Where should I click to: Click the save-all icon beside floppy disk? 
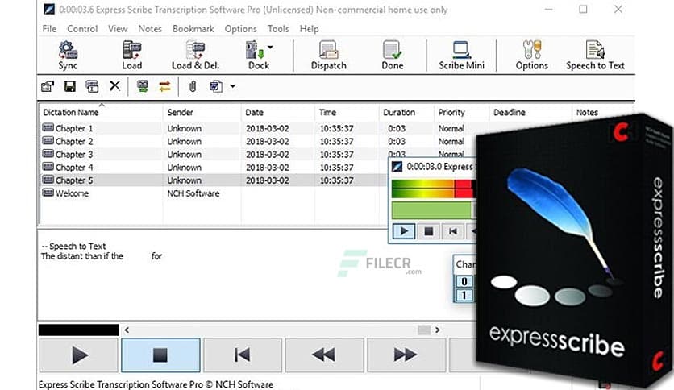pos(92,86)
